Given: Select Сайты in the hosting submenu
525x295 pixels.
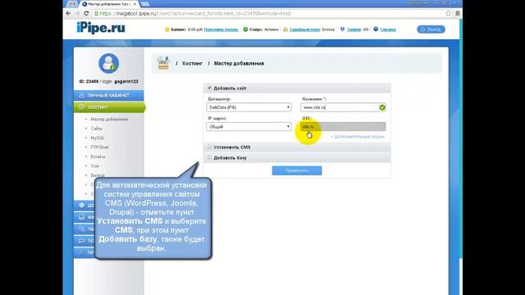Looking at the screenshot, I should click(x=97, y=129).
